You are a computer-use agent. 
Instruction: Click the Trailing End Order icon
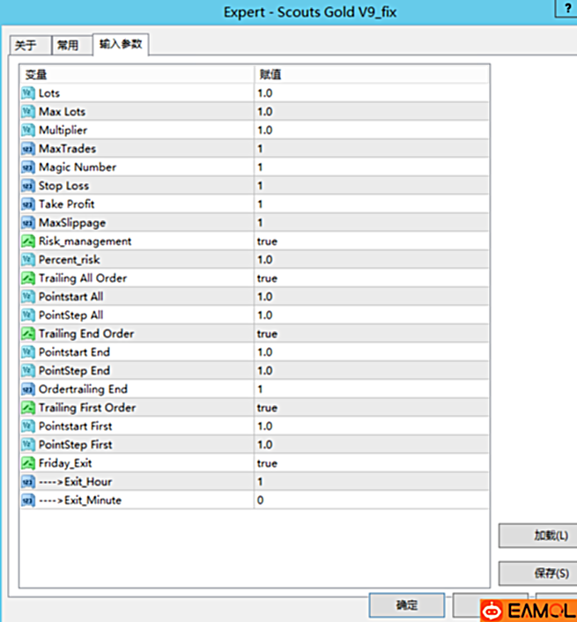click(28, 334)
